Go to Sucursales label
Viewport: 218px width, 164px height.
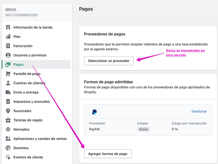(x=22, y=111)
